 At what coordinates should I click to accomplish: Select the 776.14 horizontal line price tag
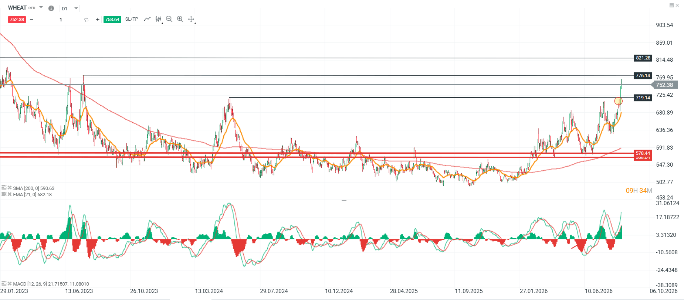click(643, 76)
